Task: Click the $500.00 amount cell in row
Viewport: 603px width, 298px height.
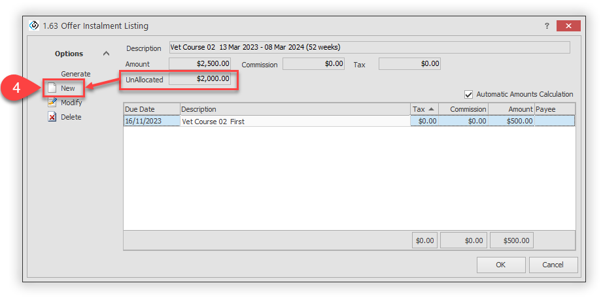Action: click(x=511, y=121)
